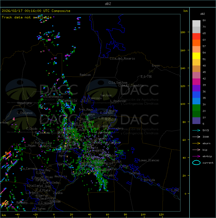Click the white 30HM arrow icon
Screen dimensions: 216x218
click(196, 137)
